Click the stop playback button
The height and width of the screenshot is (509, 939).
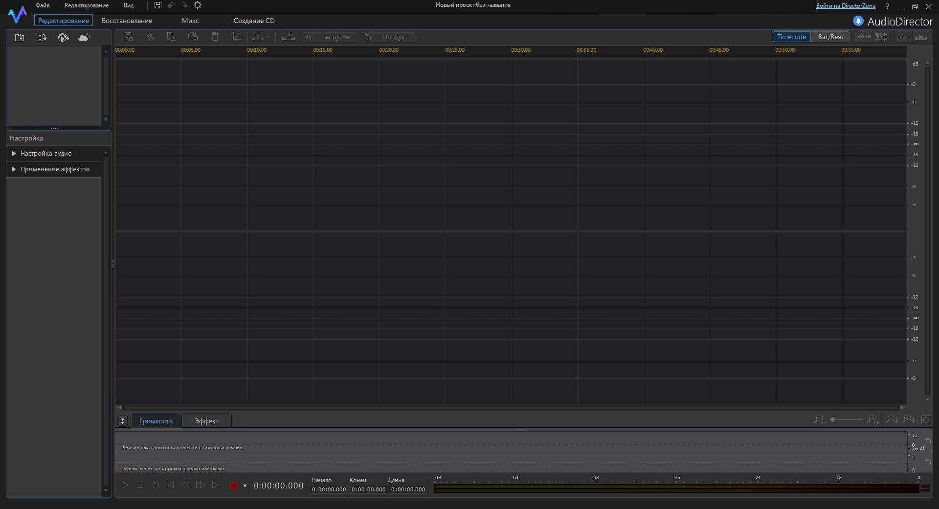pyautogui.click(x=140, y=485)
